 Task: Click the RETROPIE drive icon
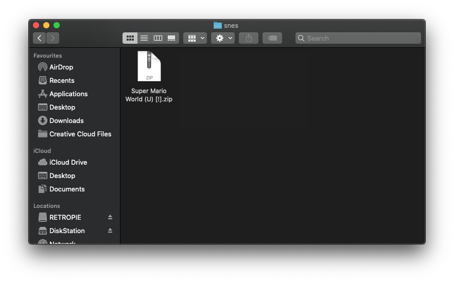pos(43,217)
